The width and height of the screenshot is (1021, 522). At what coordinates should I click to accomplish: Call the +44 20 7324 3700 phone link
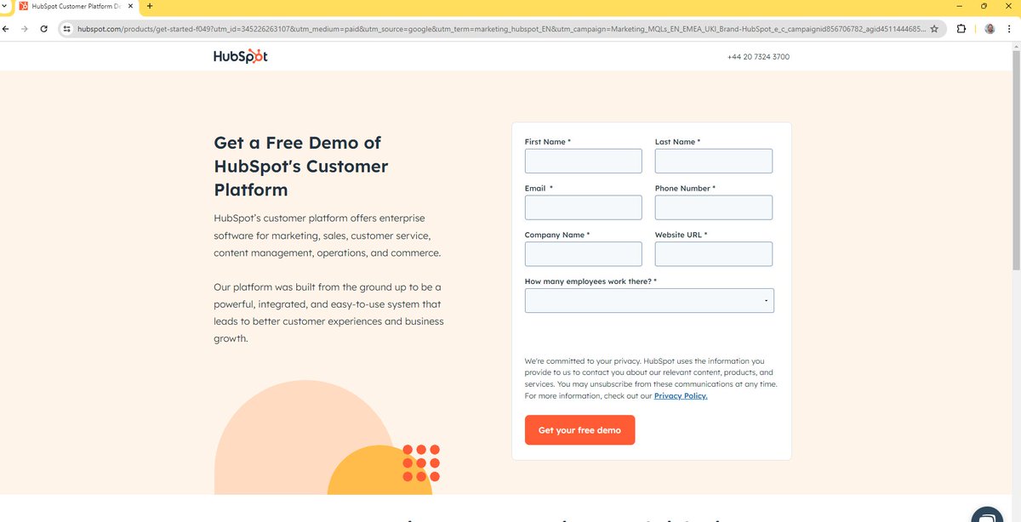(757, 56)
